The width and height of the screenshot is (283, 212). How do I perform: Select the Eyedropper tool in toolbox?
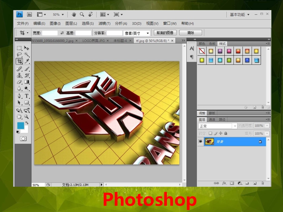pos(27,61)
